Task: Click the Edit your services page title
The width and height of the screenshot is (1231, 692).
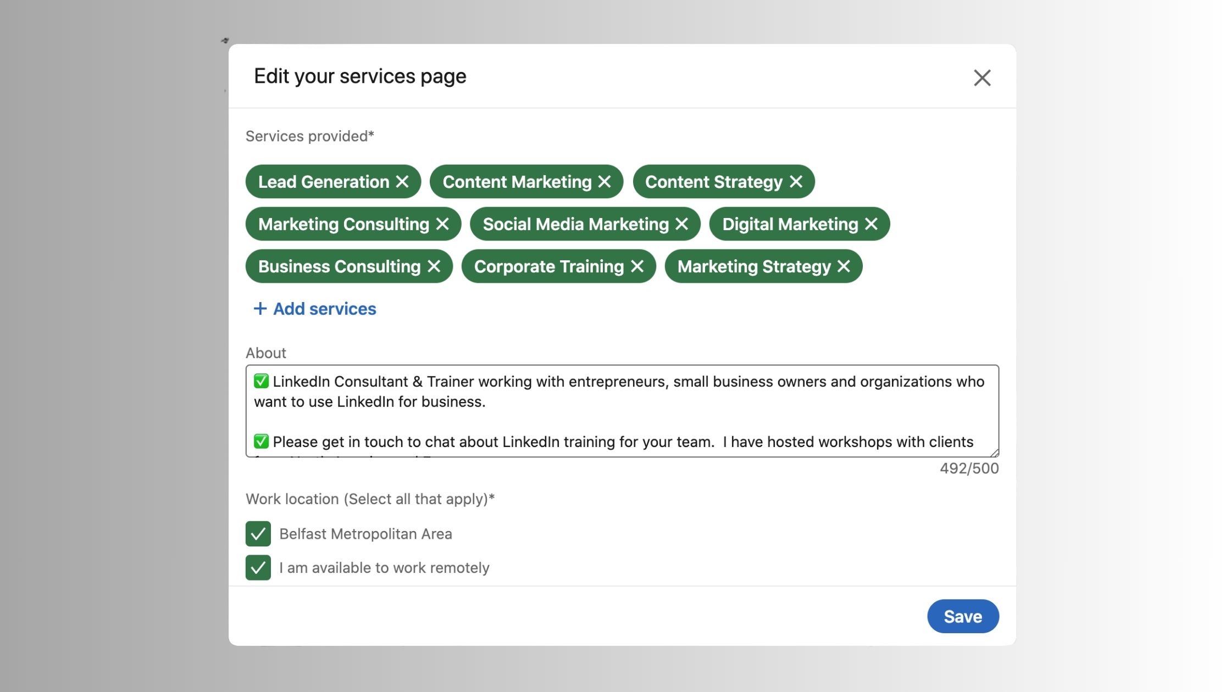Action: point(360,76)
